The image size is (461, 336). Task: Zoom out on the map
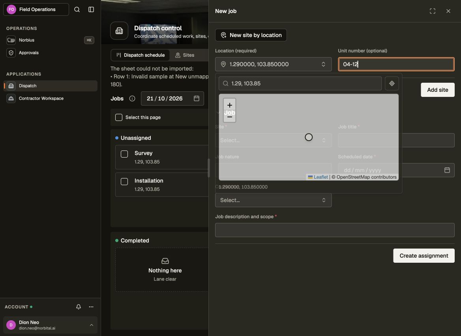coord(230,117)
